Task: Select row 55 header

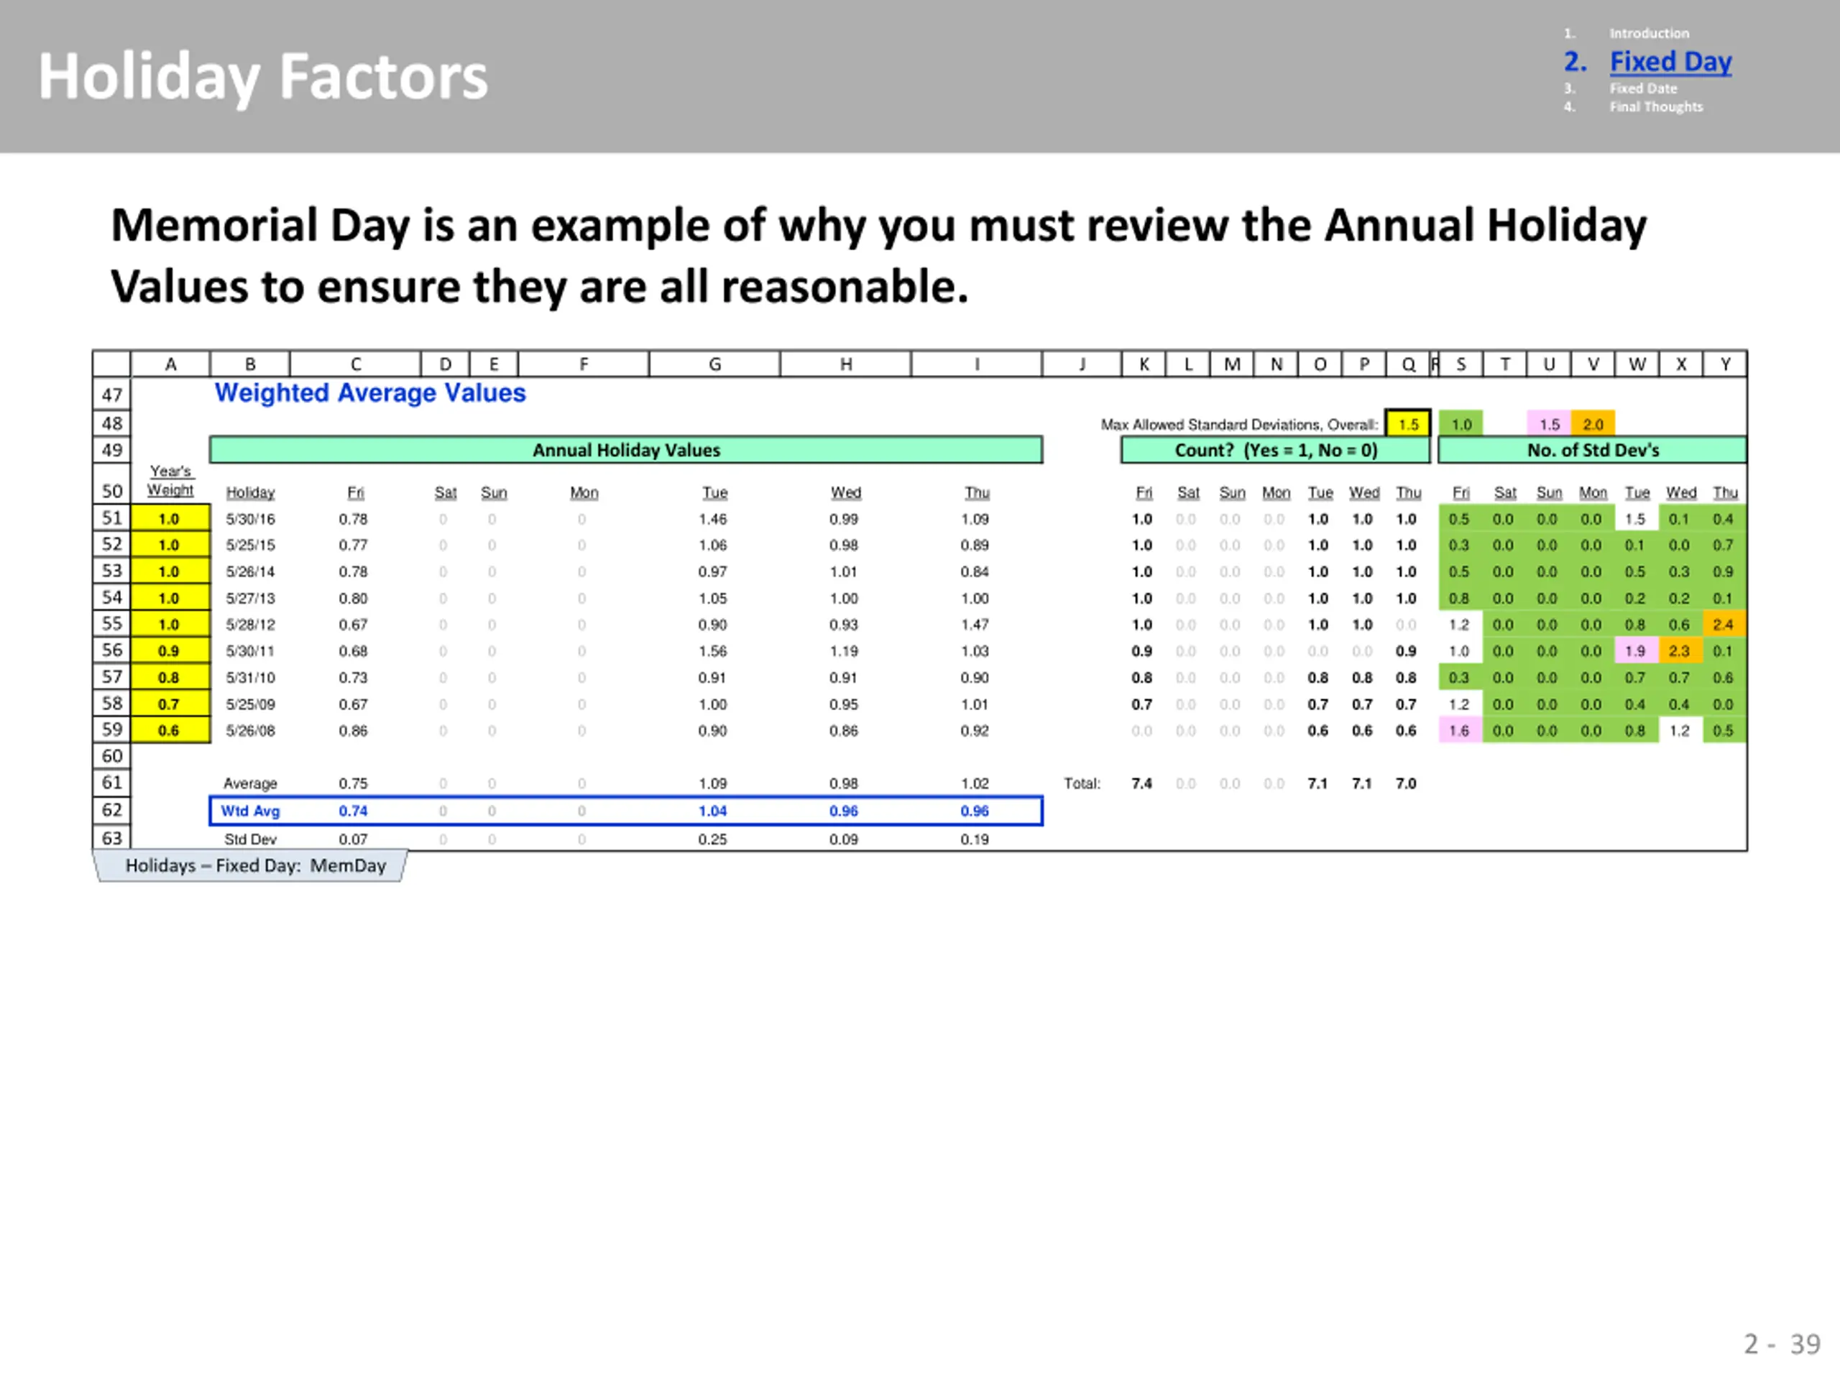Action: pyautogui.click(x=112, y=624)
